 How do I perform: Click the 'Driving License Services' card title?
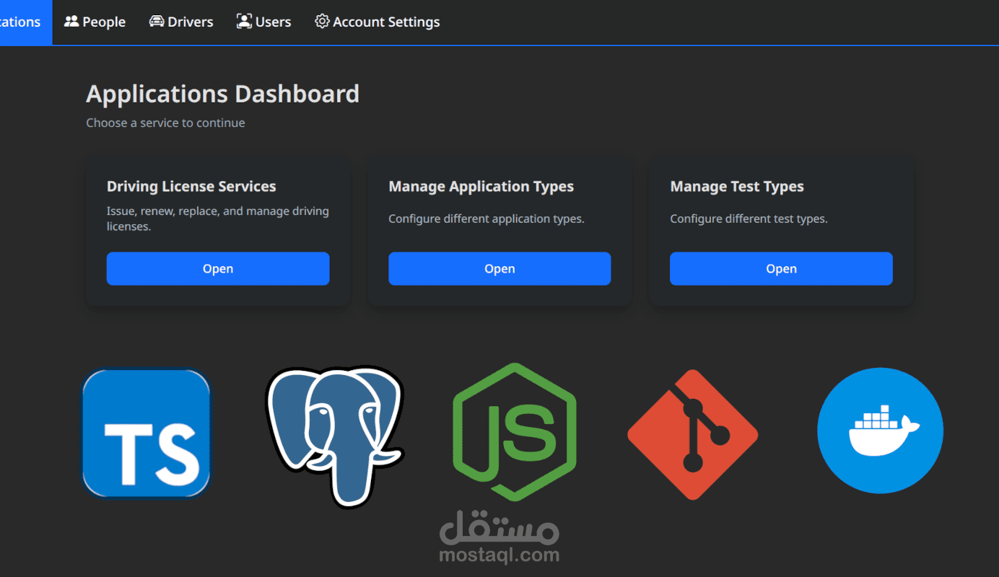pos(191,186)
